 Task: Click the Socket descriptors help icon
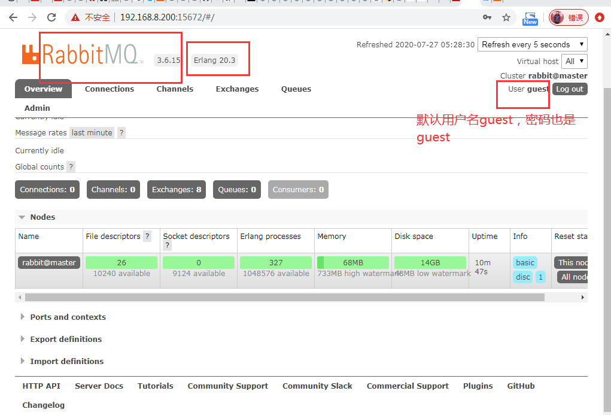(x=167, y=245)
